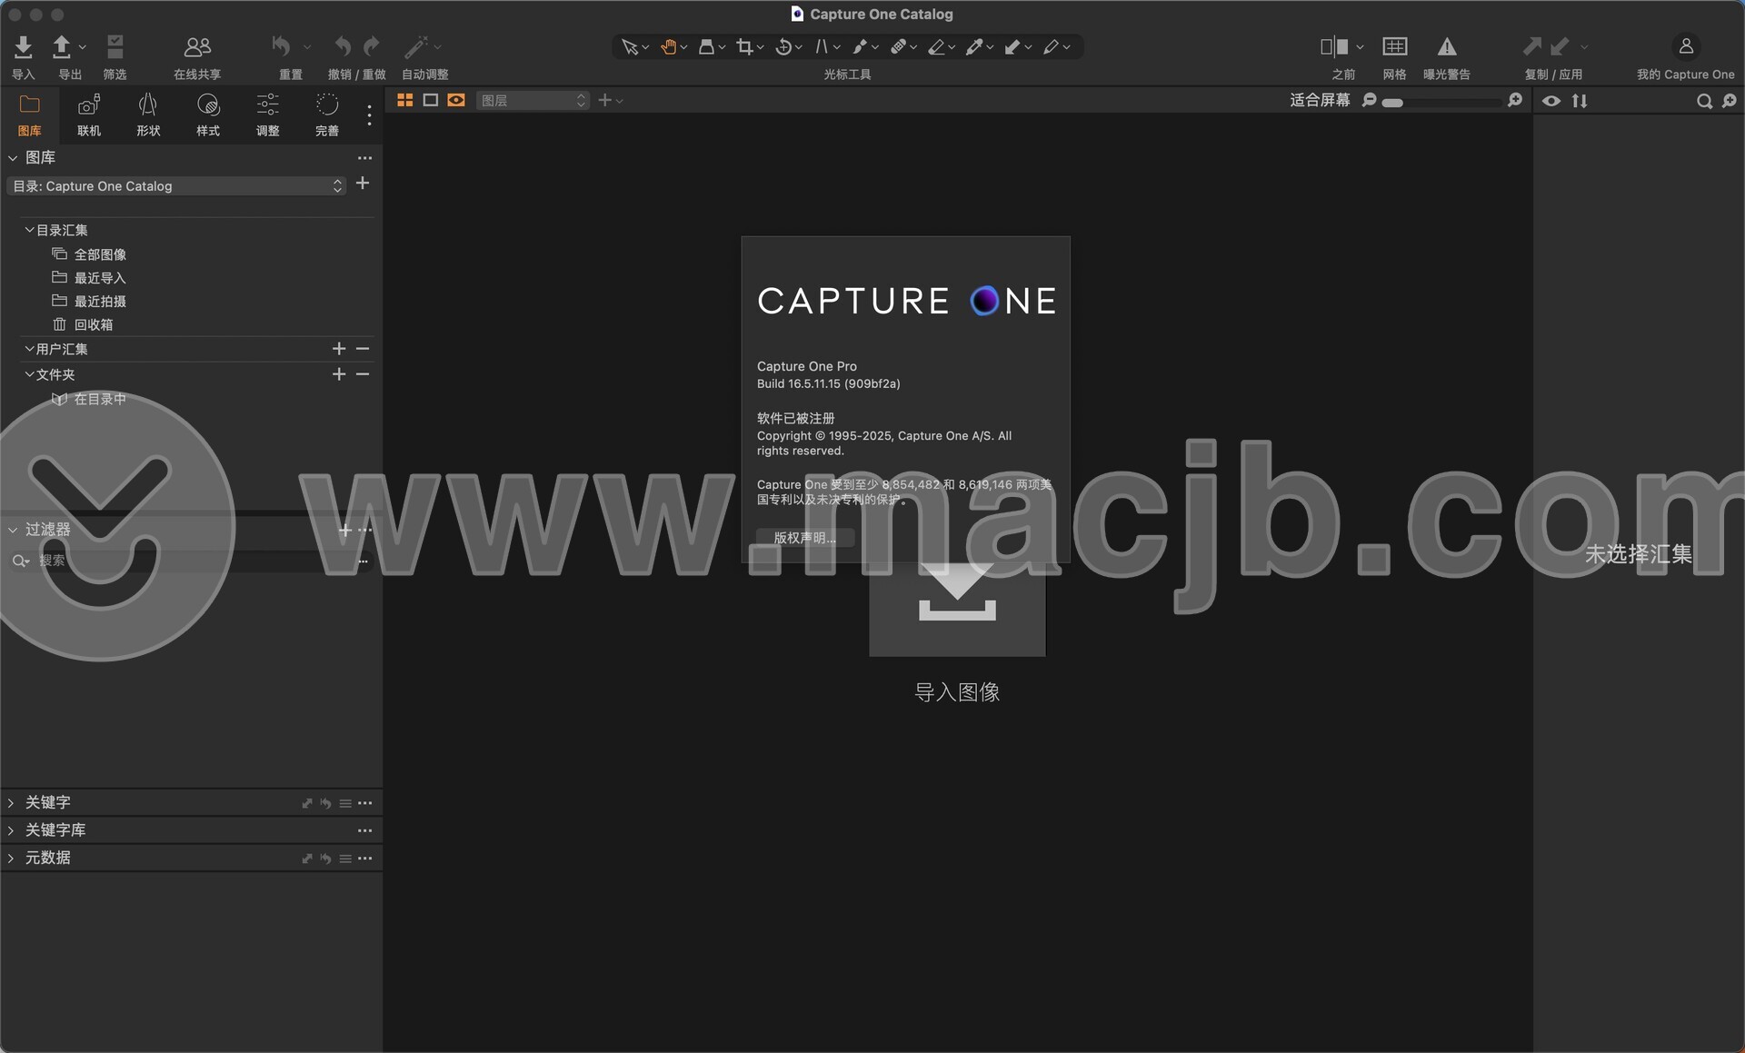Expand the Metadata (元数据) panel
Screen dimensions: 1745x1053
(x=11, y=859)
